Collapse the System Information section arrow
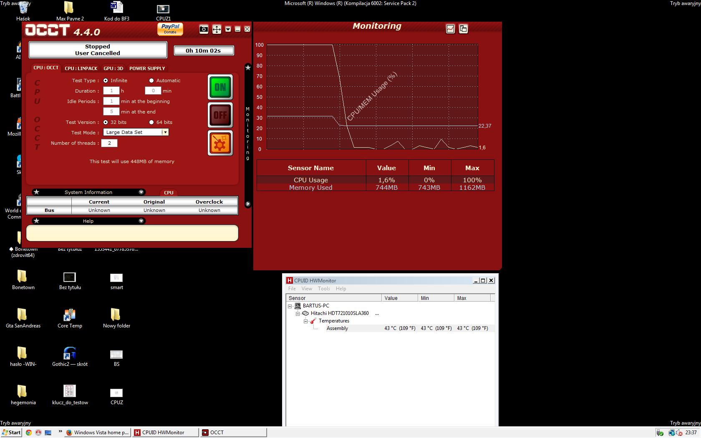The image size is (701, 438). [x=141, y=192]
